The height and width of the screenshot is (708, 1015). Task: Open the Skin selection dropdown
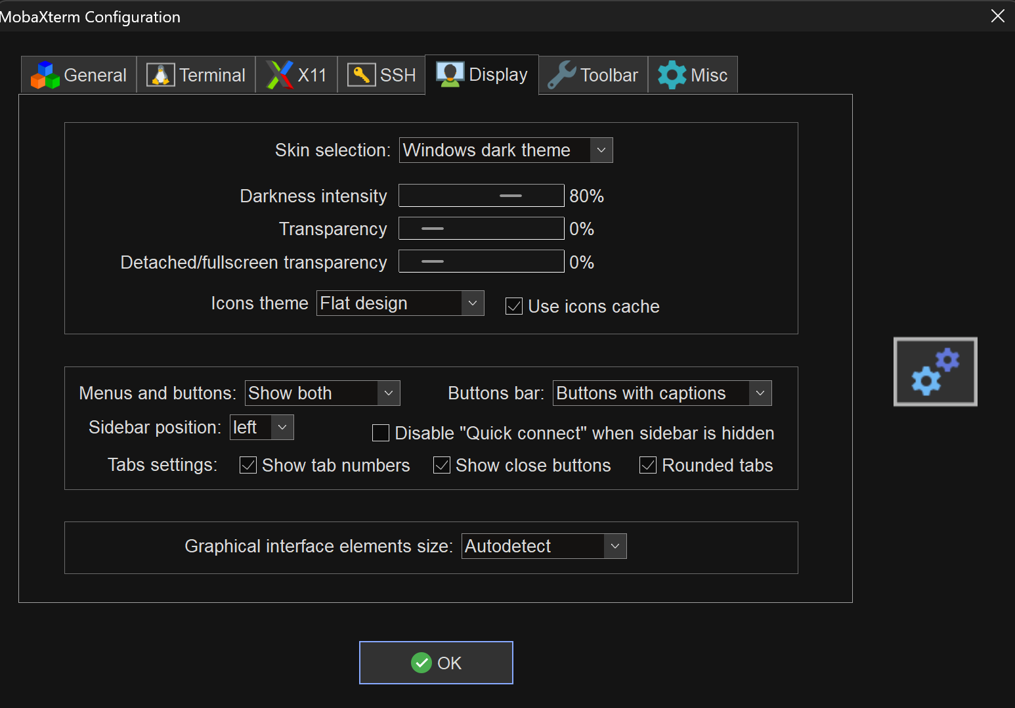tap(506, 150)
